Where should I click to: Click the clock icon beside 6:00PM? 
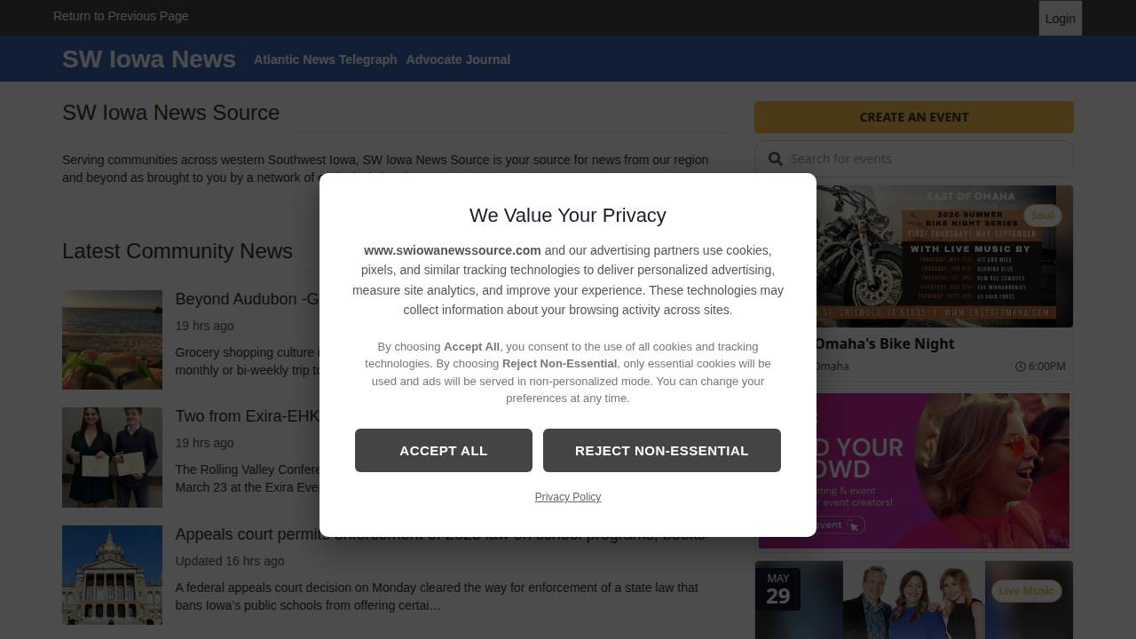1021,367
